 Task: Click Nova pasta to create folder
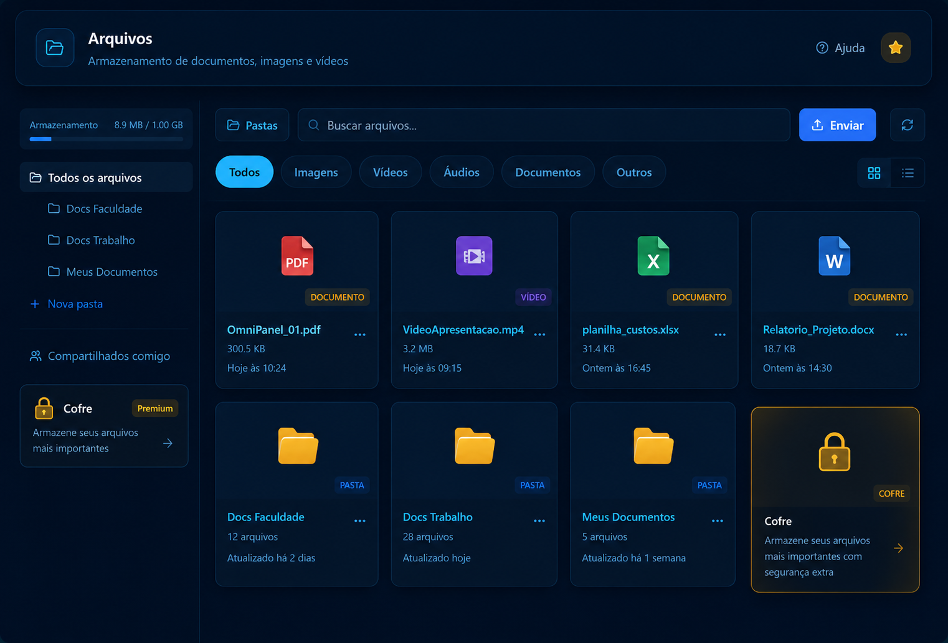(67, 304)
